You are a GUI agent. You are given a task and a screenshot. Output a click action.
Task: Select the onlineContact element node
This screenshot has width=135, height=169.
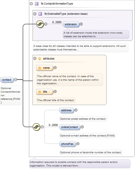[x=70, y=127]
